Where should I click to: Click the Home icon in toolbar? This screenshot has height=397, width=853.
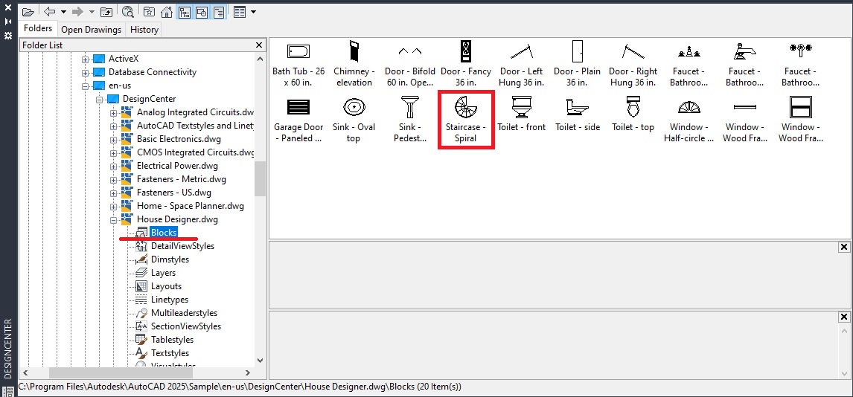click(x=167, y=12)
